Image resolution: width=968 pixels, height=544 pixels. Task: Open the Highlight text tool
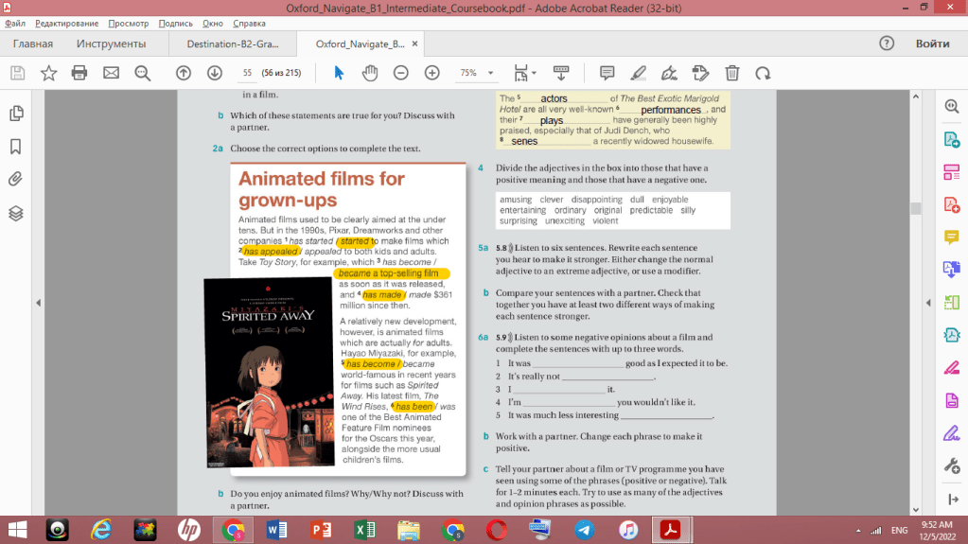pos(639,73)
